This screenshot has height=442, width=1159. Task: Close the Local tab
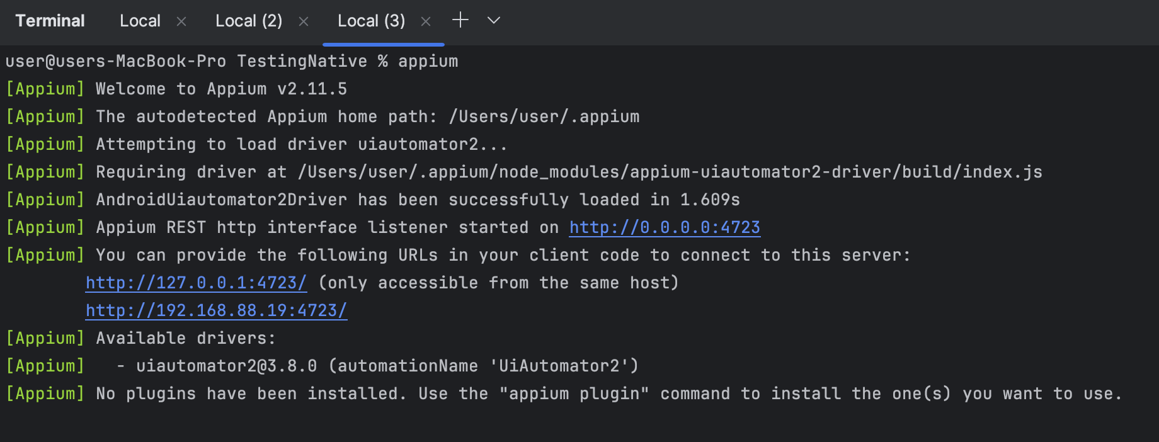point(181,21)
